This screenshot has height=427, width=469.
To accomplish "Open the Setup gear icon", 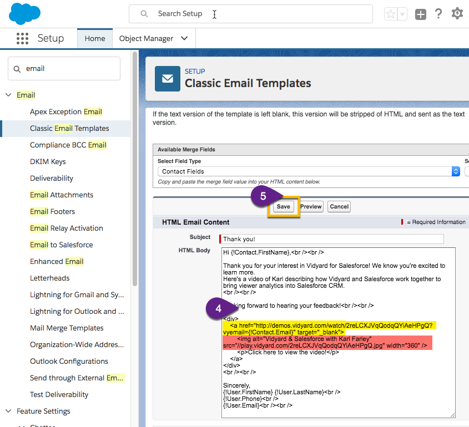I will (457, 14).
